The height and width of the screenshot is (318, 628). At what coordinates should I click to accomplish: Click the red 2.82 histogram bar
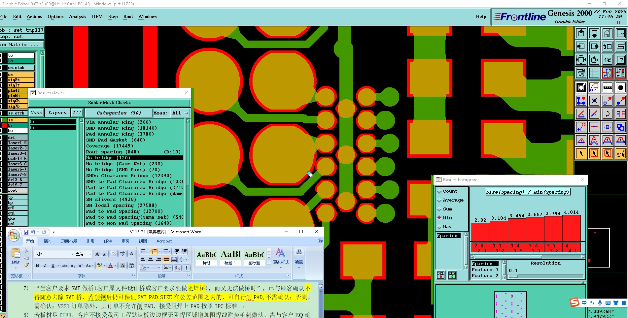coord(480,232)
